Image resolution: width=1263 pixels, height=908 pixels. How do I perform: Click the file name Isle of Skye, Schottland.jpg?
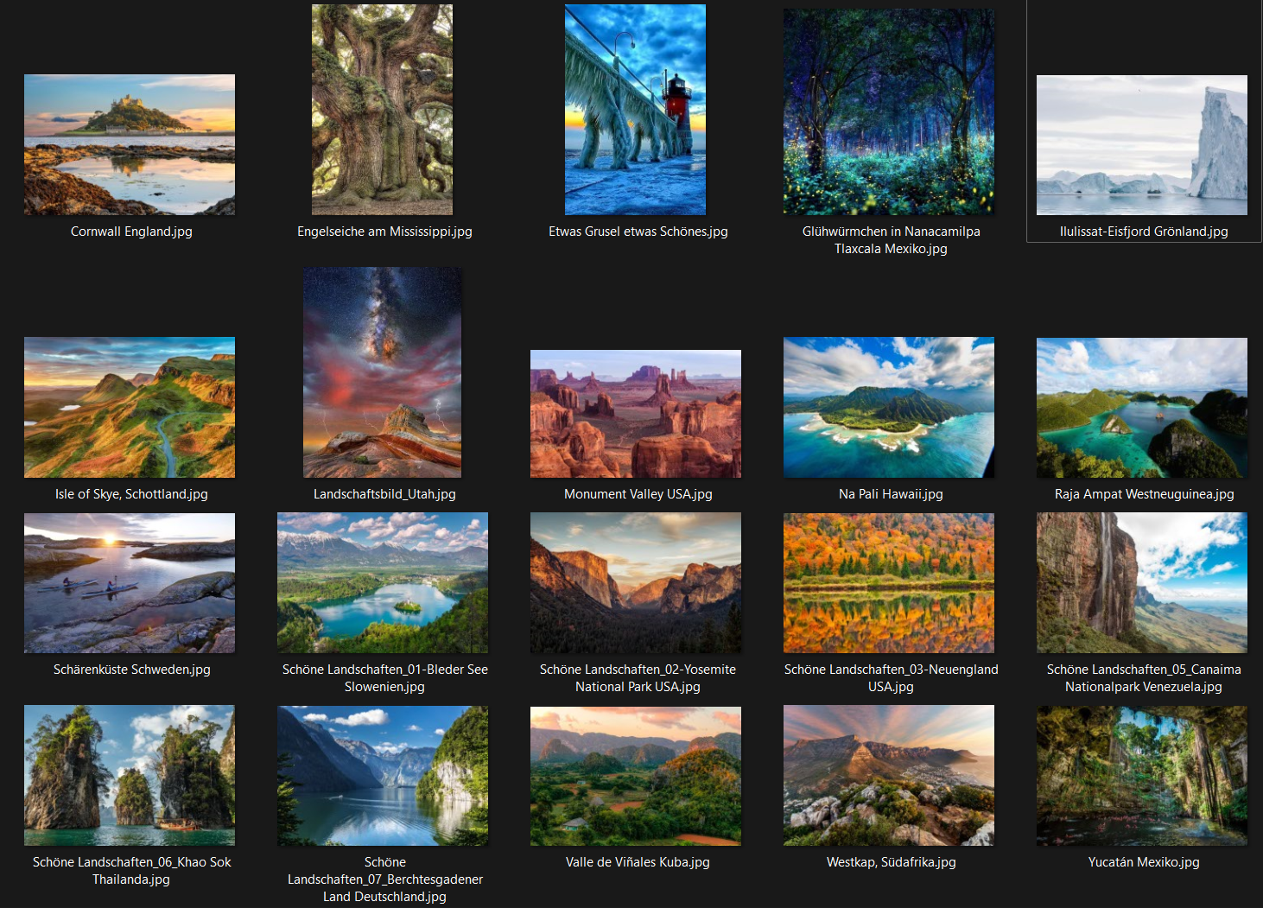point(131,494)
